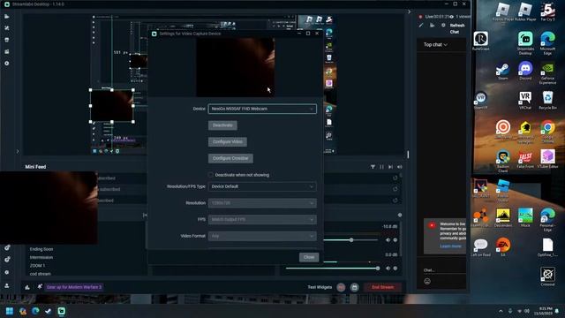Click the Test Widgets label
The height and width of the screenshot is (318, 565).
pos(320,287)
